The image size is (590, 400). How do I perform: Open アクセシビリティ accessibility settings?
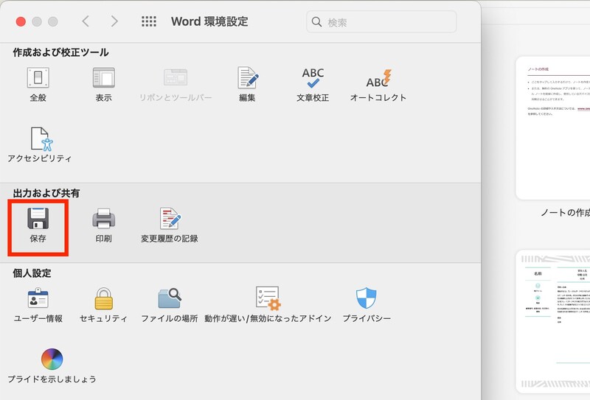tap(40, 144)
